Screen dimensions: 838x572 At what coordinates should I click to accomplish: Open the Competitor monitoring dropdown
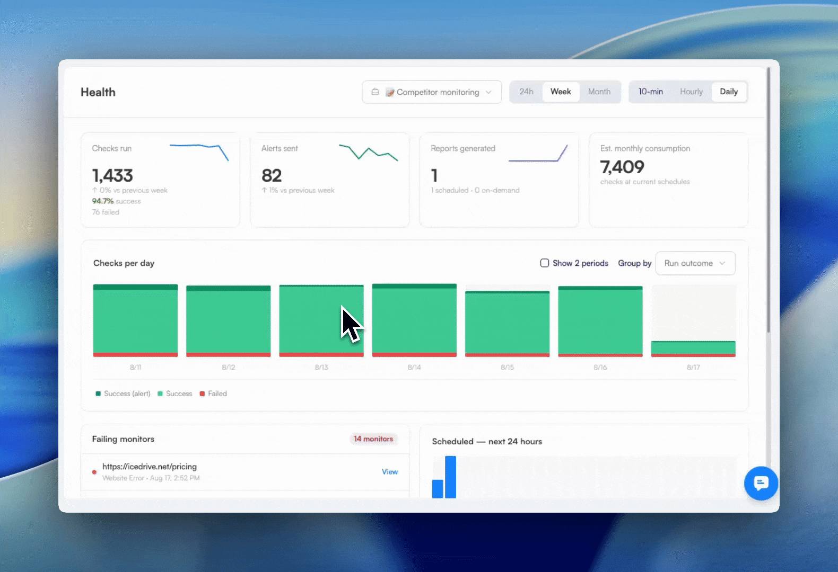point(432,92)
